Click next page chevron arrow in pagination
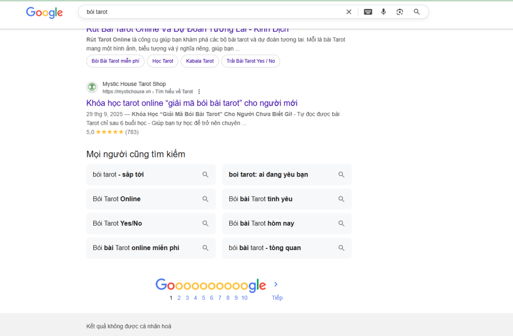Image resolution: width=513 pixels, height=336 pixels. coord(276,284)
